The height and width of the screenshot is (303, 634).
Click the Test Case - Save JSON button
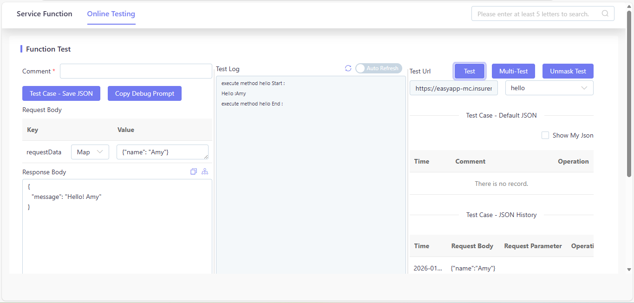coord(61,93)
